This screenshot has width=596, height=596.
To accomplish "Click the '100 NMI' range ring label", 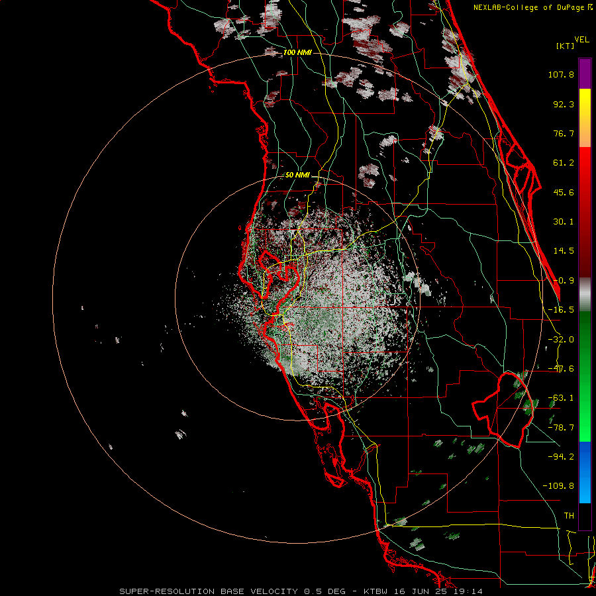I will coord(297,52).
